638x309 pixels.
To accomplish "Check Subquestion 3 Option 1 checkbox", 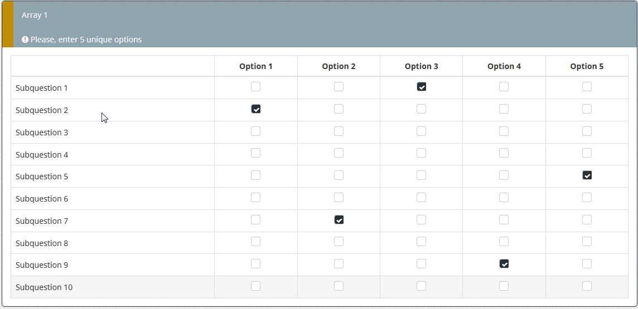I will coord(256,131).
